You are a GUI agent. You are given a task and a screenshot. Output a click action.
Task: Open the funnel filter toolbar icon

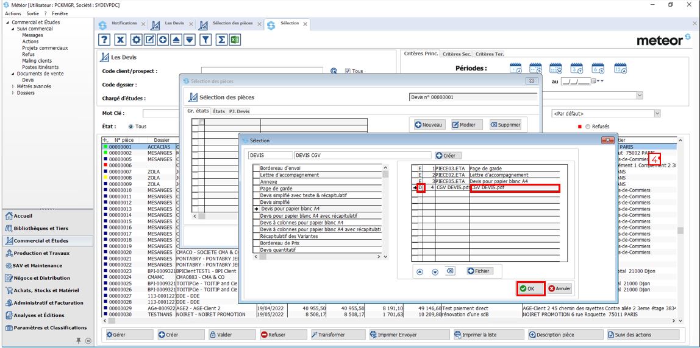[205, 40]
